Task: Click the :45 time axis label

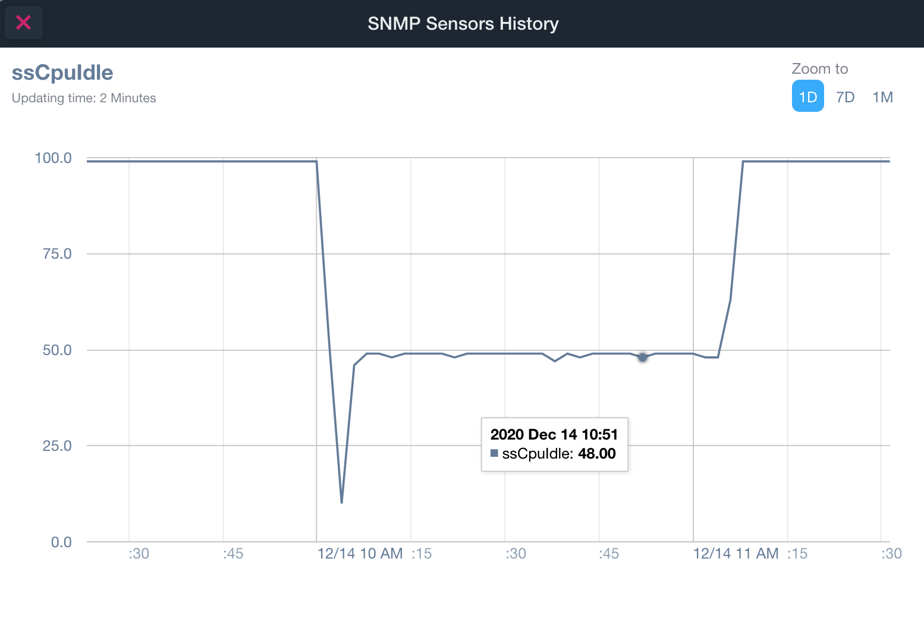Action: tap(233, 553)
